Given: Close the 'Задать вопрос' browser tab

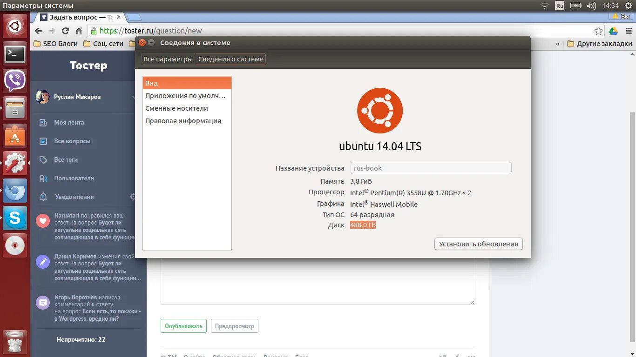Looking at the screenshot, I should pyautogui.click(x=119, y=17).
